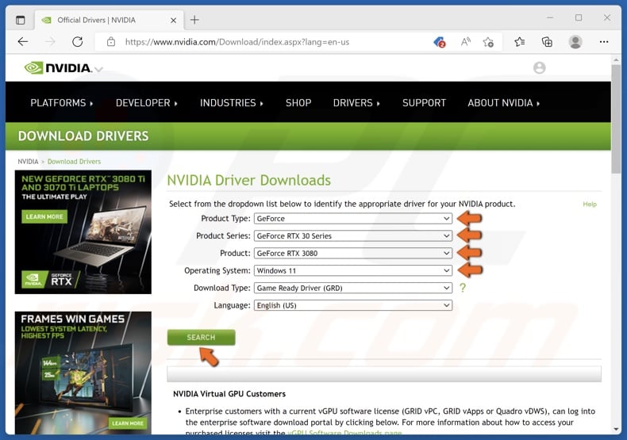Click the NVIDIA Driver Downloads heading

click(248, 181)
